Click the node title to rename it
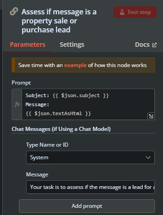This screenshot has width=163, height=215. (x=59, y=21)
